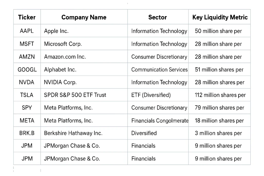Click the GOOGL ticker cell
Image resolution: width=264 pixels, height=176 pixels.
click(x=27, y=70)
